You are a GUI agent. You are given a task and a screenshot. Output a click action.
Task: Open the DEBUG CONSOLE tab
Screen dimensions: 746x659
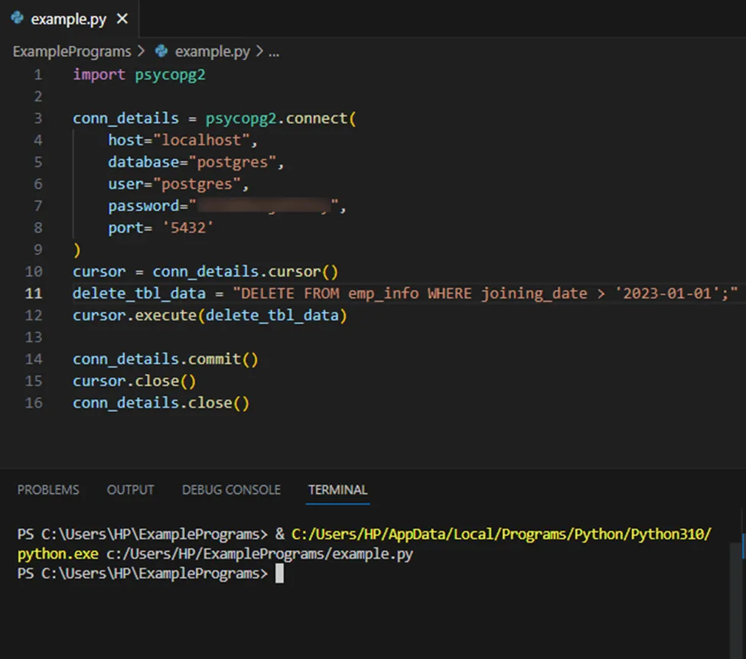[231, 489]
